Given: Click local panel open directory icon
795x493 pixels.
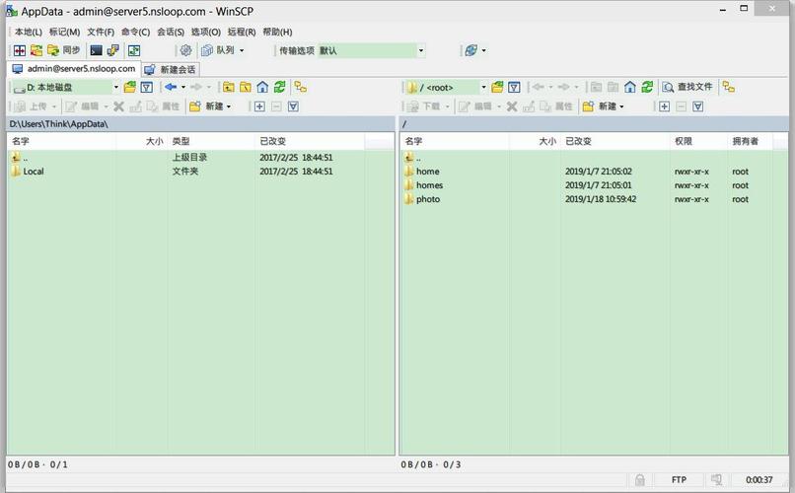Looking at the screenshot, I should [130, 87].
